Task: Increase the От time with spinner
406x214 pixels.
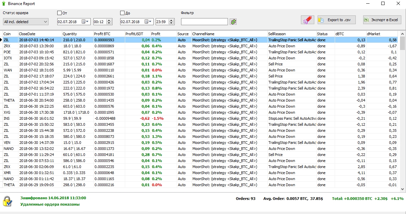Action: pyautogui.click(x=109, y=20)
